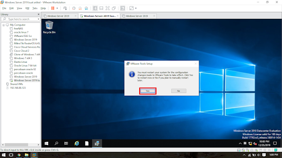Suspend the virtual machine with pause icon
The width and height of the screenshot is (282, 158).
pyautogui.click(x=53, y=8)
